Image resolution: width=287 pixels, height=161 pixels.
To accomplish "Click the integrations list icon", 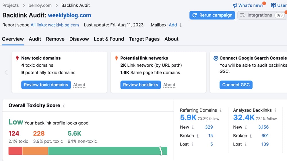I will tap(243, 15).
